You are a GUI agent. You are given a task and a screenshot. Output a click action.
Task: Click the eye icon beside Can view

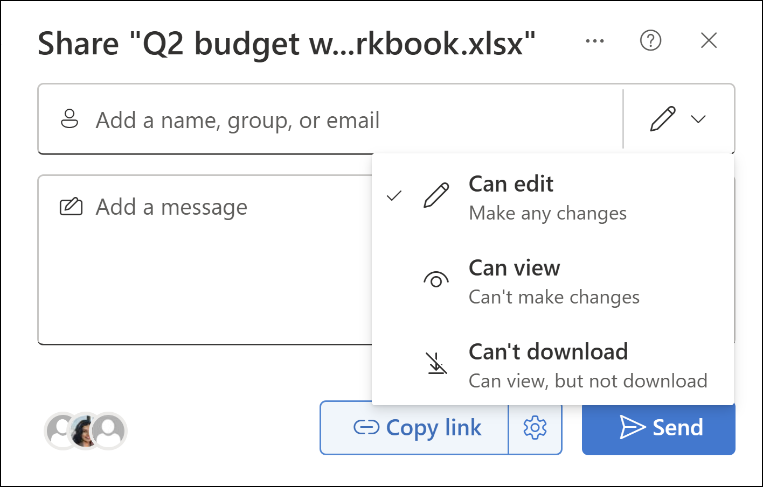(x=436, y=278)
